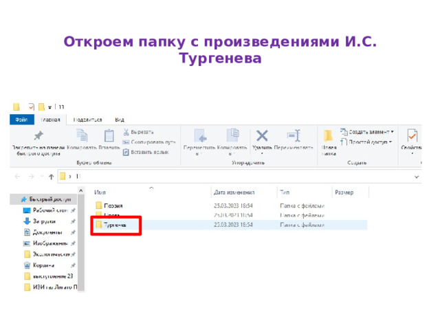Open recent locations dropdown arrow
440x330 pixels.
click(42, 177)
